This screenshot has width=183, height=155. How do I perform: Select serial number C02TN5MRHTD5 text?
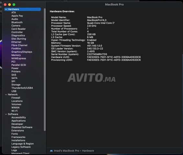(97, 54)
